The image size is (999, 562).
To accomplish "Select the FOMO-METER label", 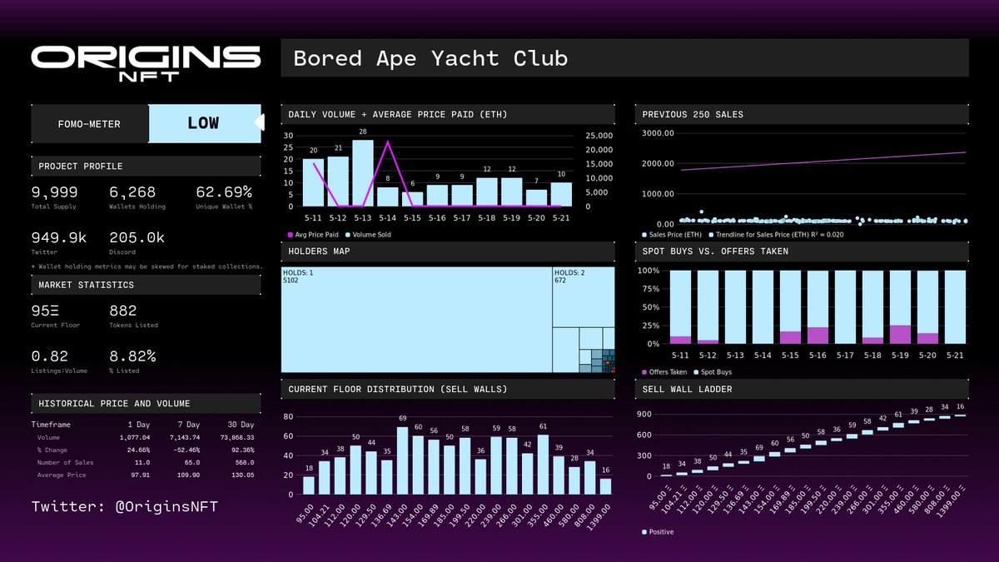I will click(89, 124).
